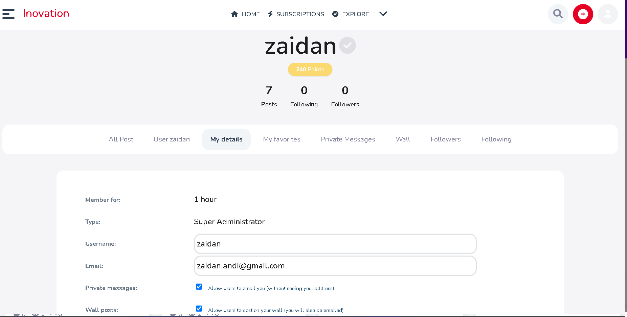
Task: Go to the Wall tab
Action: click(x=403, y=139)
